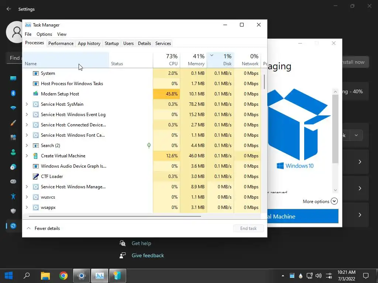Switch to the Performance tab
The height and width of the screenshot is (283, 378).
pos(61,43)
